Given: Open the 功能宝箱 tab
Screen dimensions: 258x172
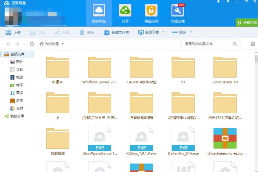Looking at the screenshot, I should [x=177, y=13].
